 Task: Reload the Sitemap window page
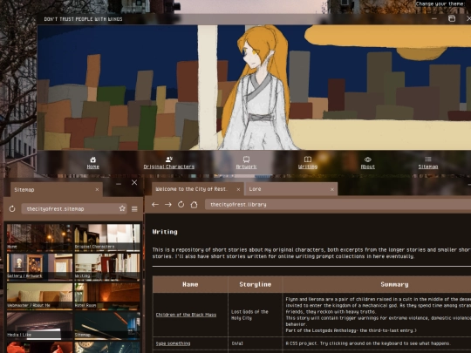click(x=12, y=208)
